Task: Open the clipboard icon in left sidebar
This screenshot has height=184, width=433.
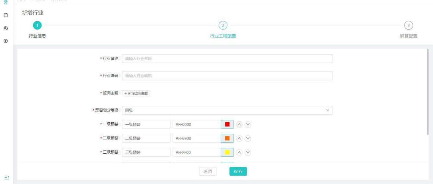Action: (6, 15)
